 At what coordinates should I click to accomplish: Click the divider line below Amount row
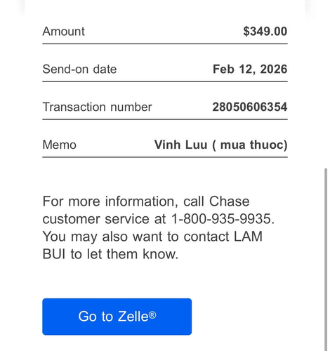[x=165, y=44]
